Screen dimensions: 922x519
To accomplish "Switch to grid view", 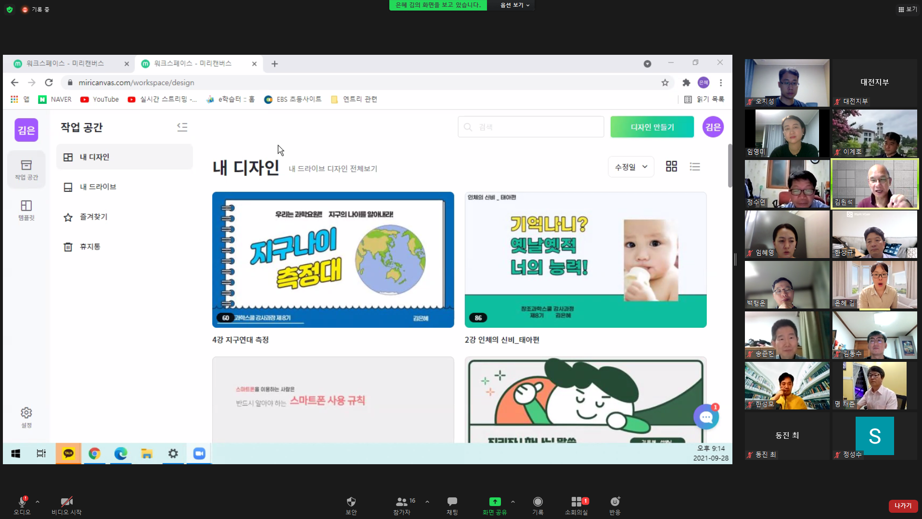I will click(x=671, y=166).
